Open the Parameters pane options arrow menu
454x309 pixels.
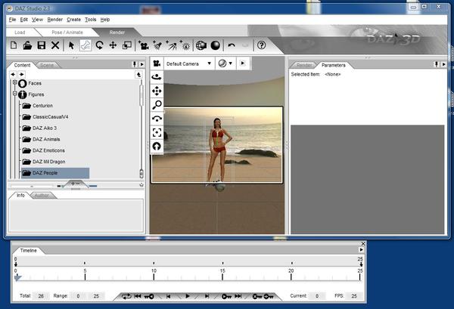[x=443, y=64]
